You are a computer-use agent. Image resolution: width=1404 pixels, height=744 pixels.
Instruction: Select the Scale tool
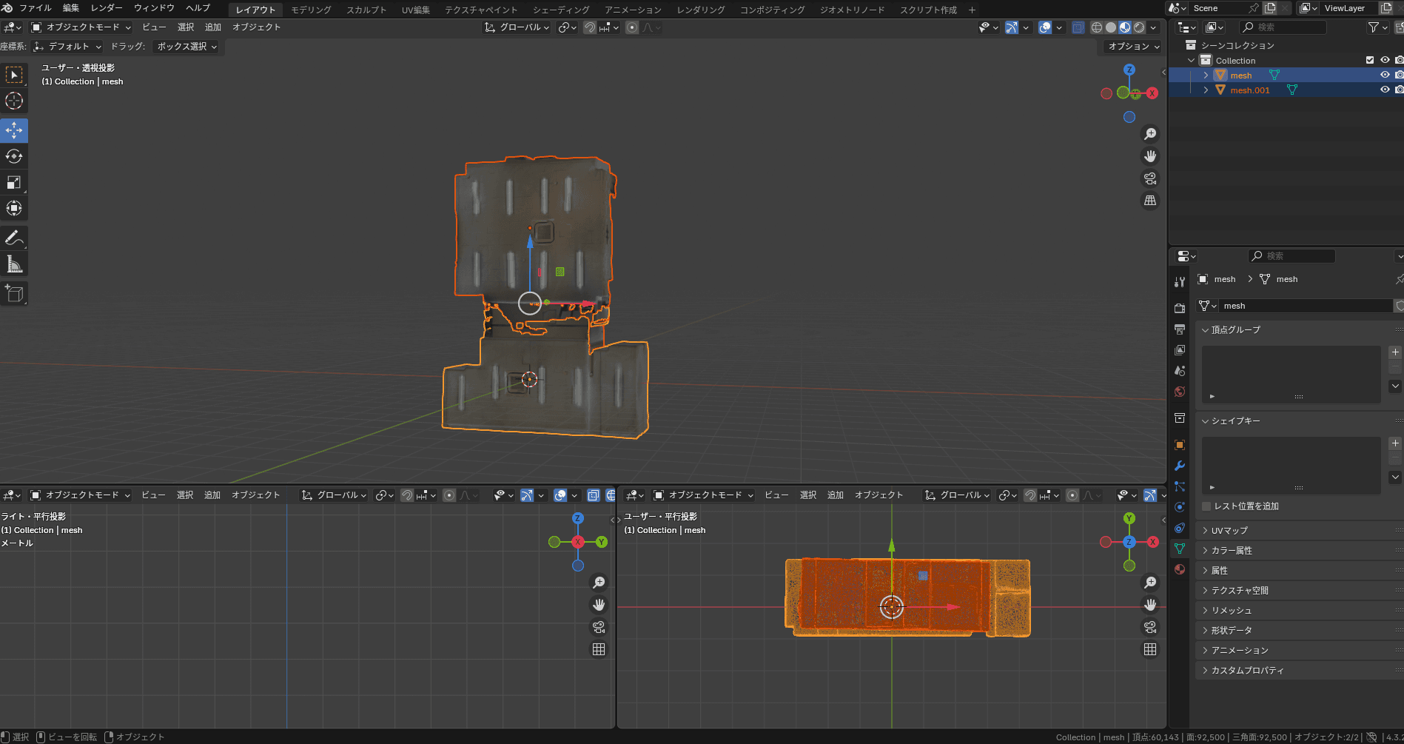14,182
